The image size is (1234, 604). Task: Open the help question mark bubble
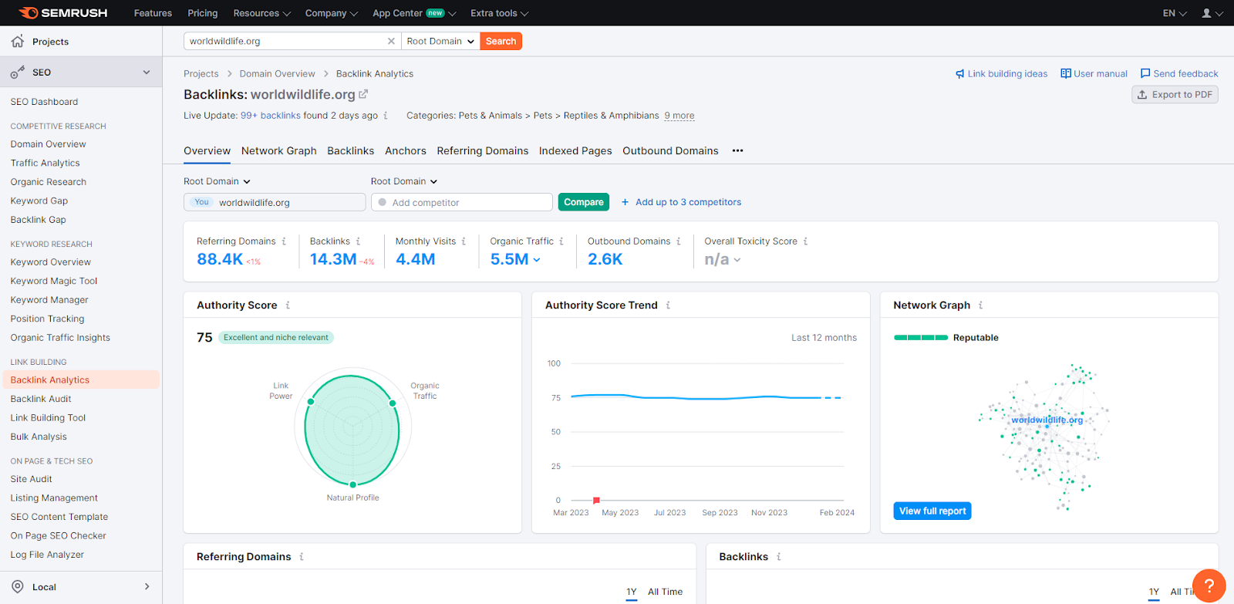click(x=1209, y=585)
